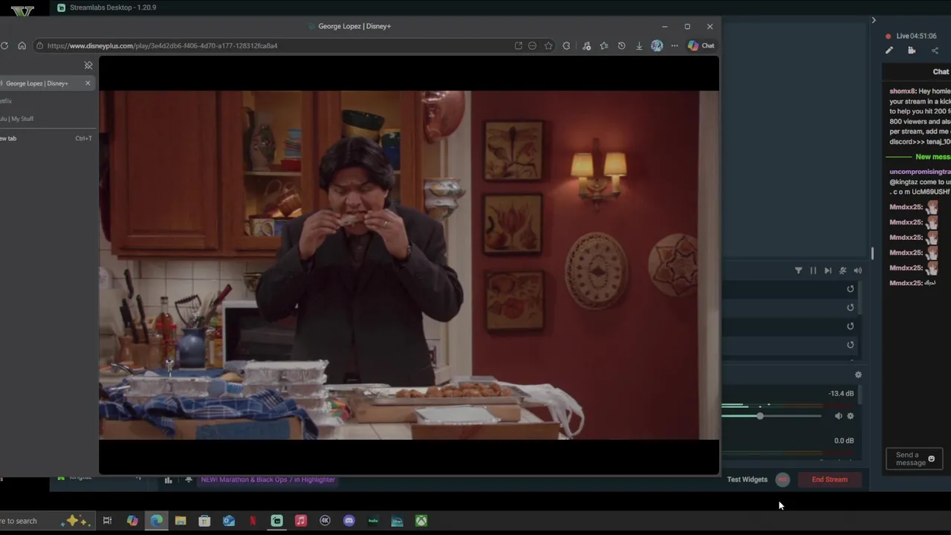Replay the first event row alert
The width and height of the screenshot is (951, 535).
click(x=851, y=289)
